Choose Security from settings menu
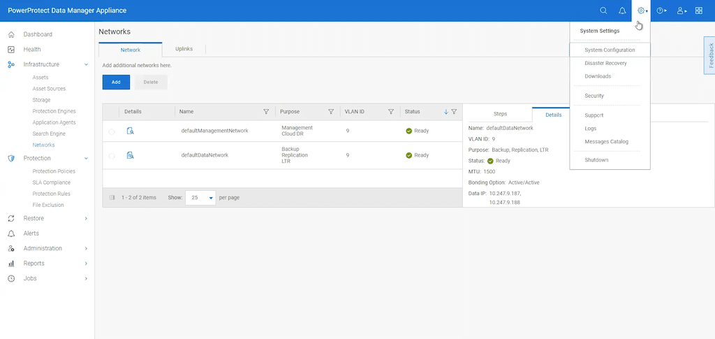 click(x=594, y=96)
